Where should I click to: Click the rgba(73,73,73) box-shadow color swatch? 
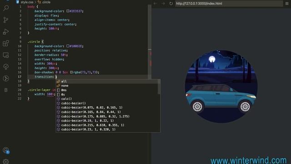pyautogui.click(x=71, y=72)
